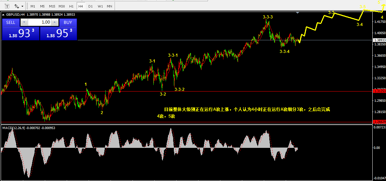Click the BUY button
This screenshot has height=181, width=386.
click(68, 22)
